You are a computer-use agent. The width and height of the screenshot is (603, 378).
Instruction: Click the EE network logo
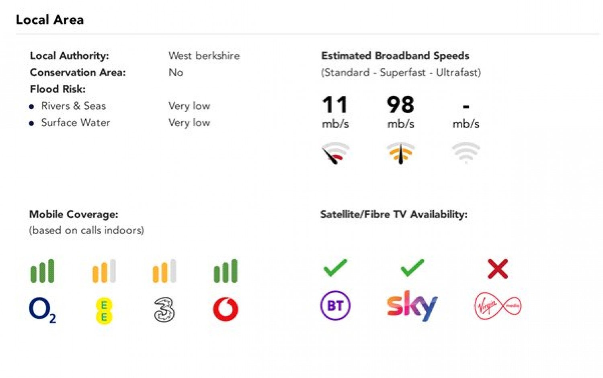[x=104, y=311]
